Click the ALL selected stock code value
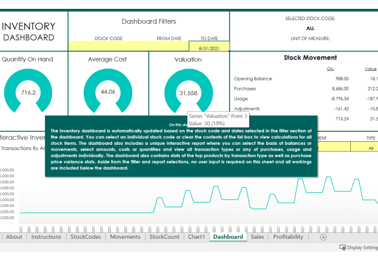Viewport: 378px width, 260px height. [310, 28]
